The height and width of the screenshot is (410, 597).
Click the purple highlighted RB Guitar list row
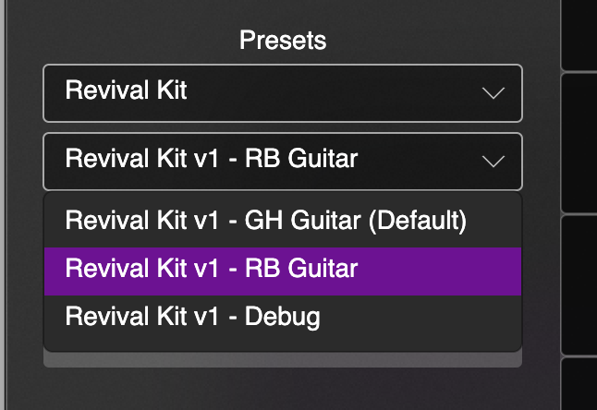282,269
